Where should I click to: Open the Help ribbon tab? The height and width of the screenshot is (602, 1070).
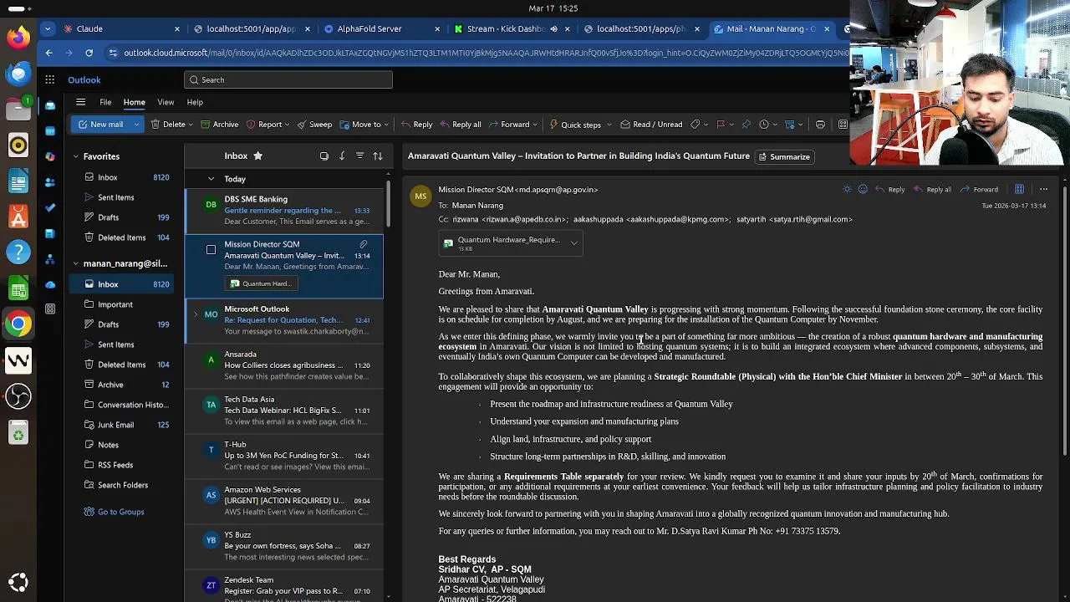195,102
